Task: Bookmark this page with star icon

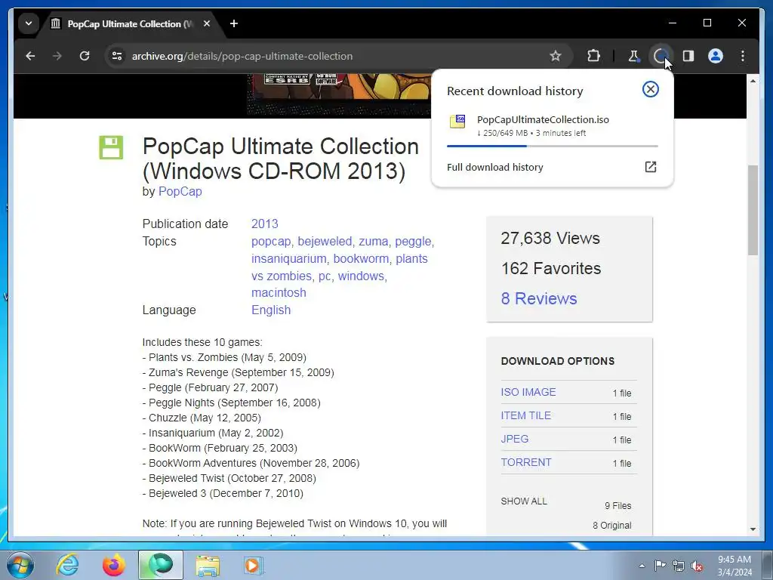Action: pos(556,56)
